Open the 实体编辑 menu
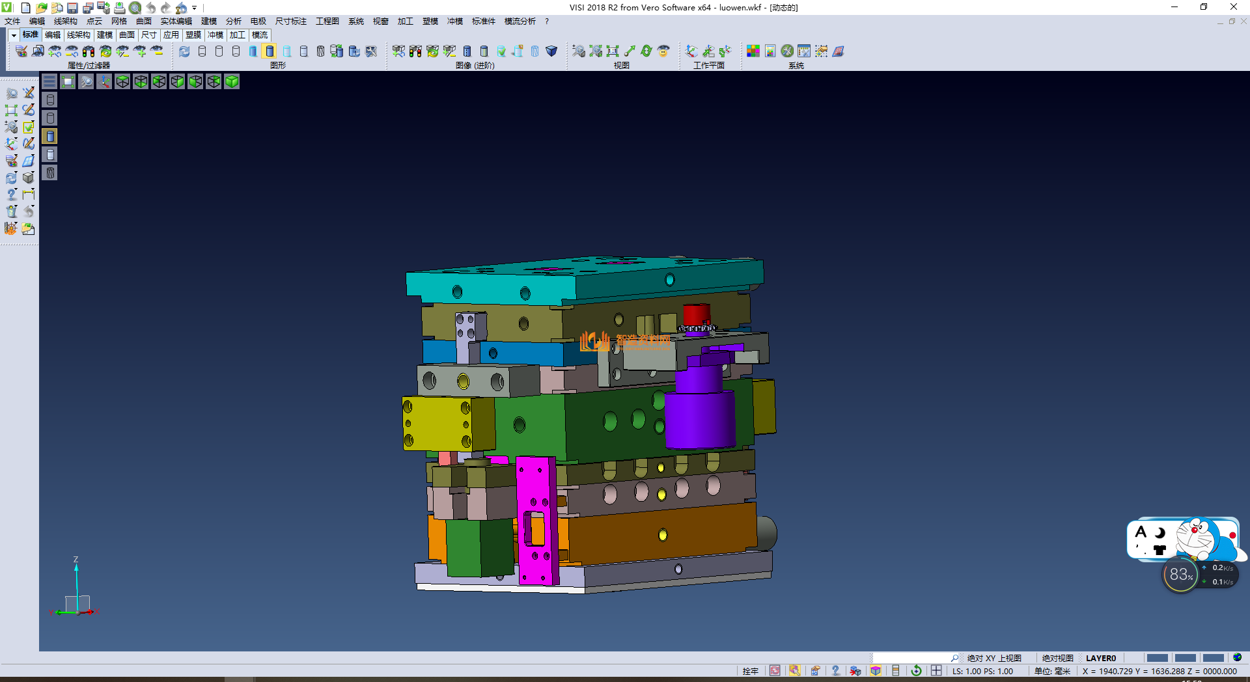This screenshot has height=682, width=1250. point(176,21)
